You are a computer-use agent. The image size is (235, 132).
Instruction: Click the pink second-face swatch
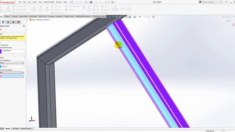1,76
